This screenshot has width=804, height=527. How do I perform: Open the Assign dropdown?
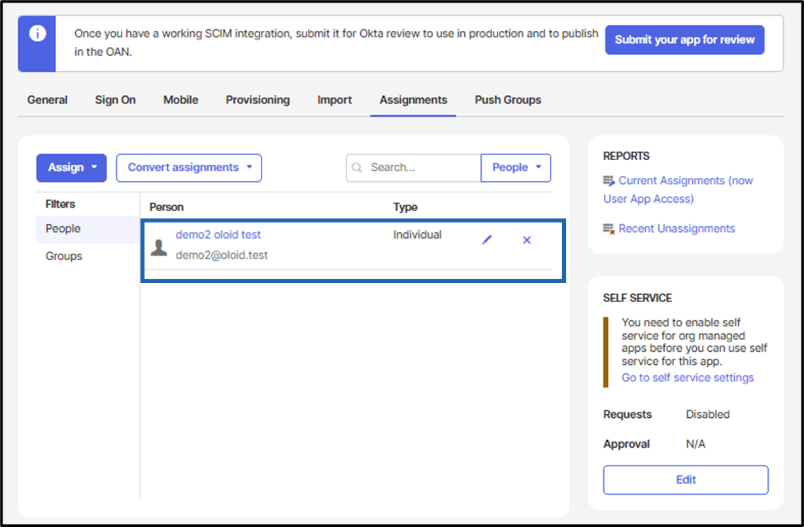click(72, 167)
